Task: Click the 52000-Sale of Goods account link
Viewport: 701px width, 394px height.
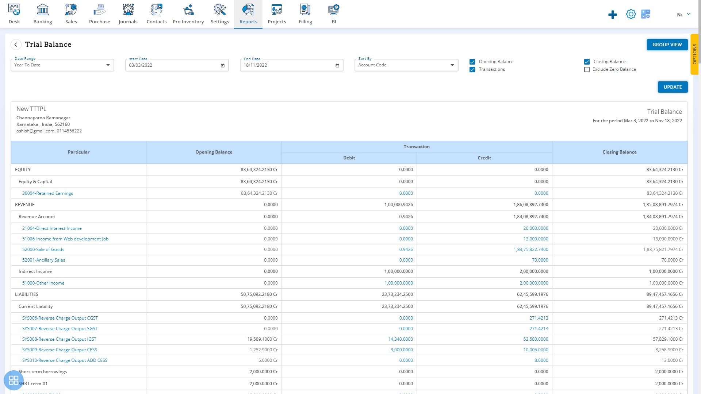Action: [43, 249]
